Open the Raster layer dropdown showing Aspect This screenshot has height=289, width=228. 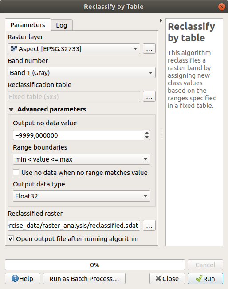74,49
